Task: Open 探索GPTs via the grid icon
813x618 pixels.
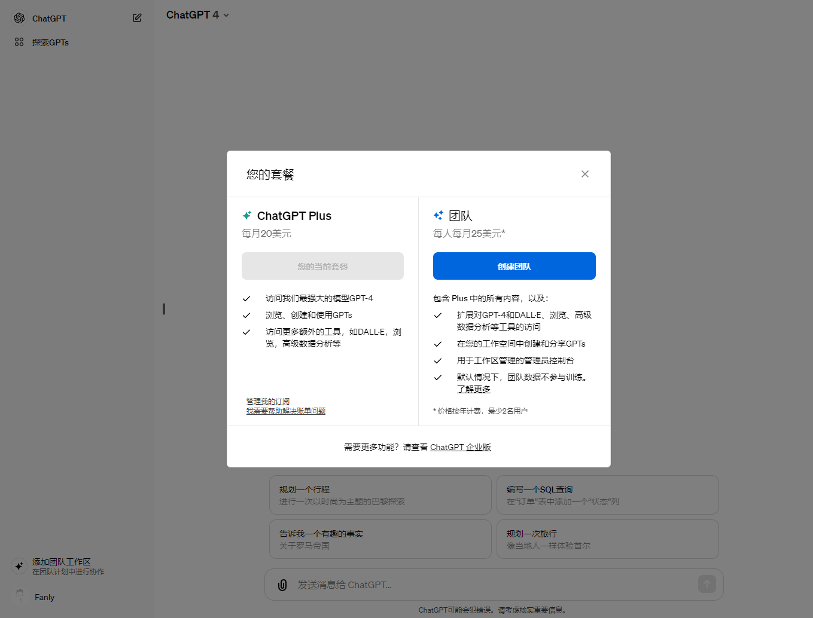Action: [x=19, y=42]
